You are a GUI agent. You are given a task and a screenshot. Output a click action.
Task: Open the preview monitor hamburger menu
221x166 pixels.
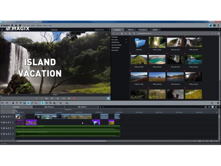pos(2,30)
